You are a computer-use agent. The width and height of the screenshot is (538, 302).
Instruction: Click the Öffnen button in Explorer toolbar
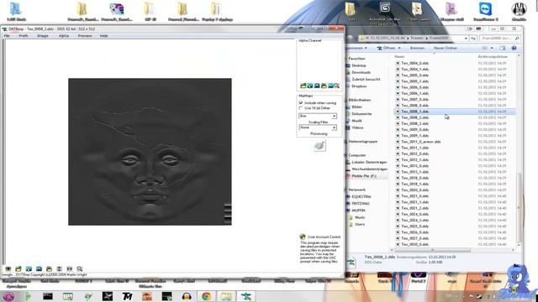(x=387, y=48)
